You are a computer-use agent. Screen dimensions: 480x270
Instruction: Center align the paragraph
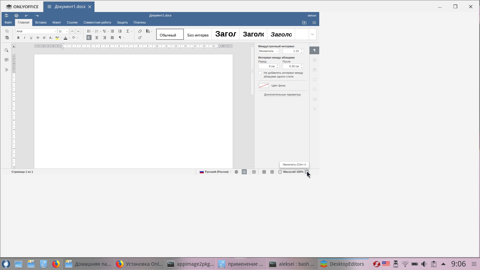[x=97, y=38]
